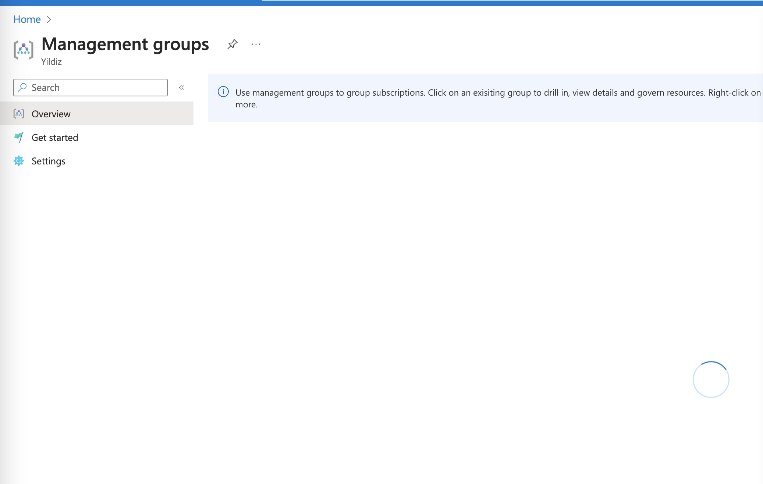Select the Overview menu item
The image size is (763, 484).
pyautogui.click(x=51, y=114)
